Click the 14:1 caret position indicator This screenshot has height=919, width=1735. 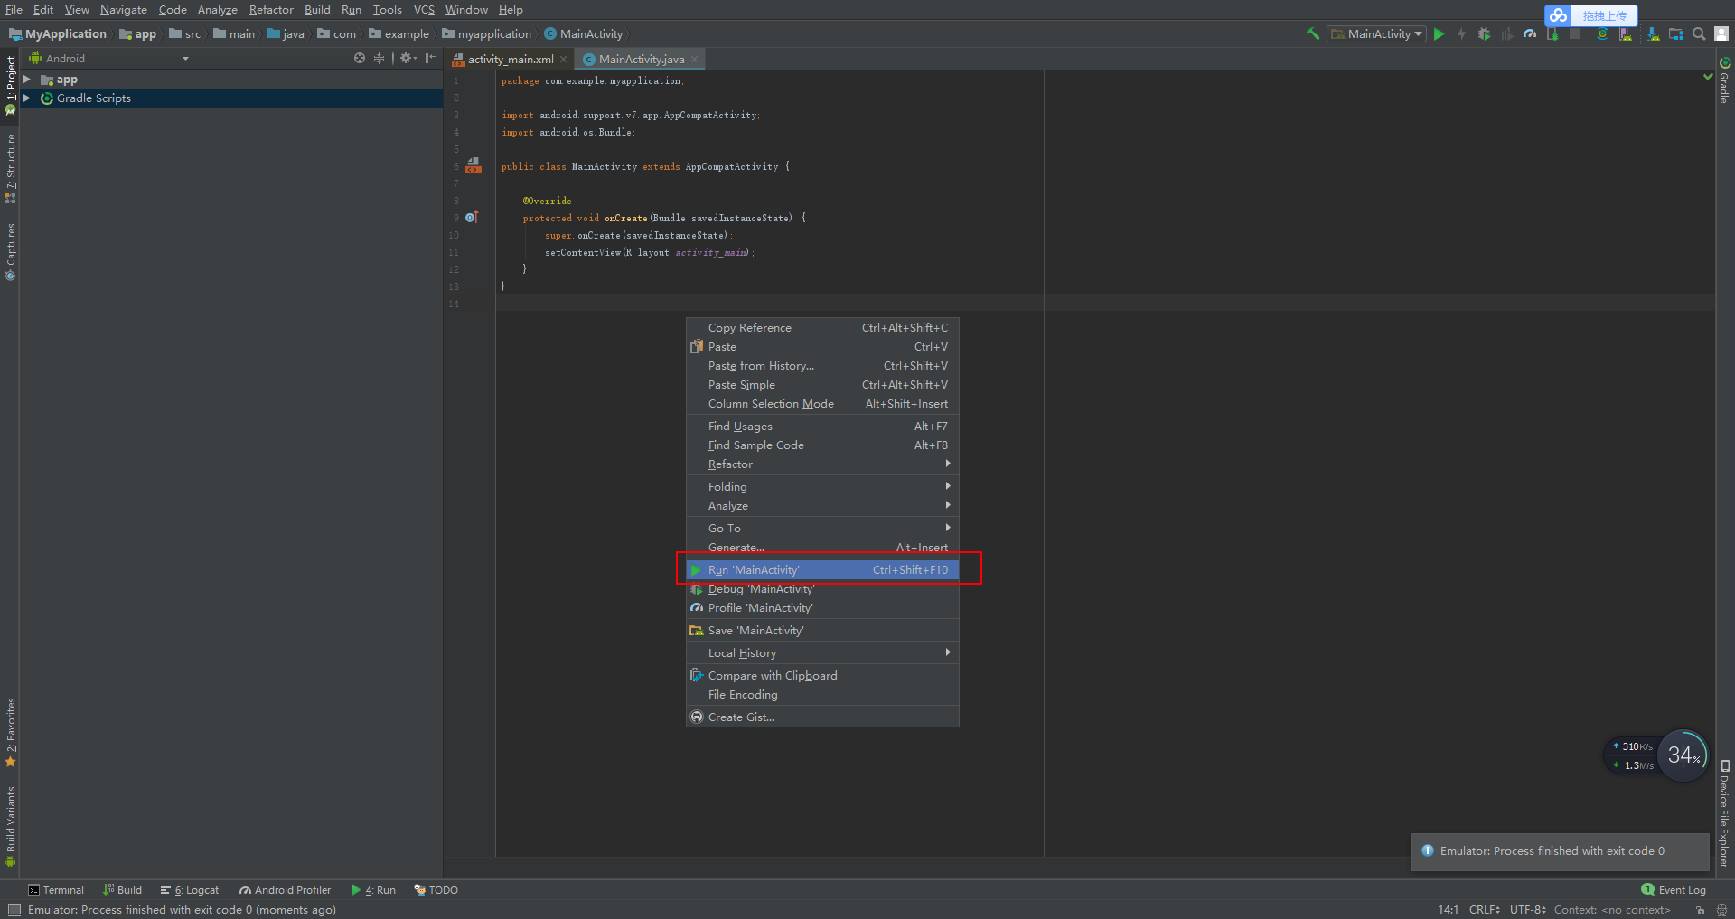pyautogui.click(x=1448, y=910)
